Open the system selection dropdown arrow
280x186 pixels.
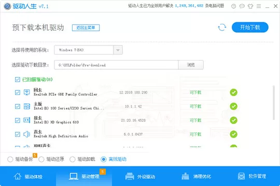pos(118,50)
